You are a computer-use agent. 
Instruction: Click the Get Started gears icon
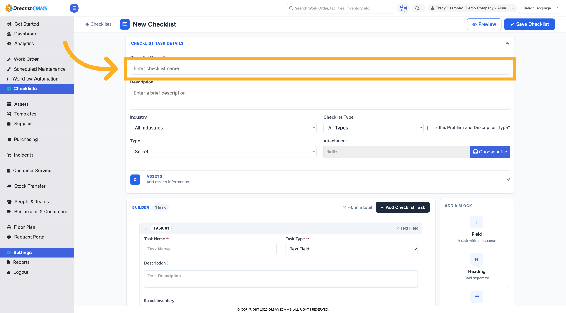9,24
